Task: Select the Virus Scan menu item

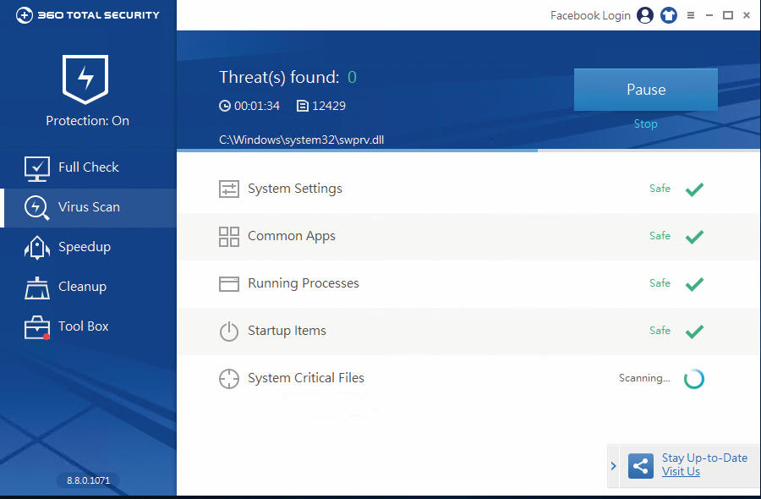Action: (88, 208)
